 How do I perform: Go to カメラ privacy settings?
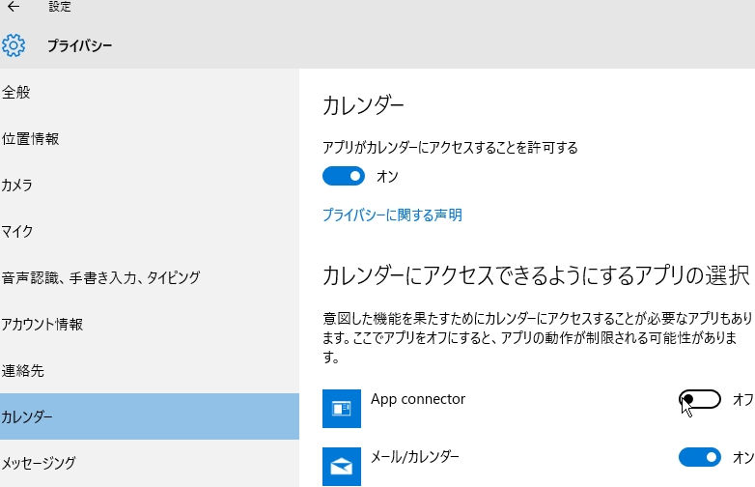(17, 186)
